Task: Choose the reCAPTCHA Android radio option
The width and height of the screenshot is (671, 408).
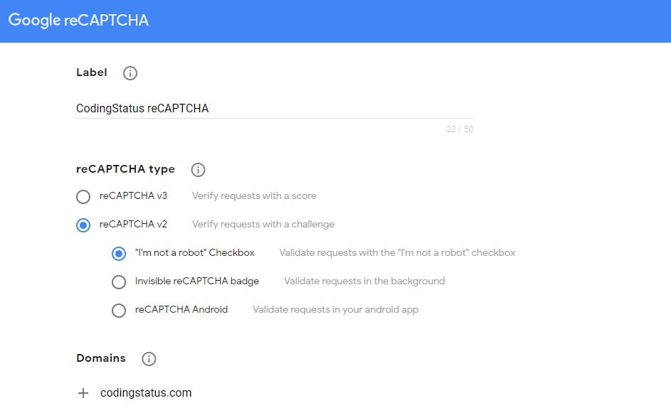Action: [x=119, y=311]
